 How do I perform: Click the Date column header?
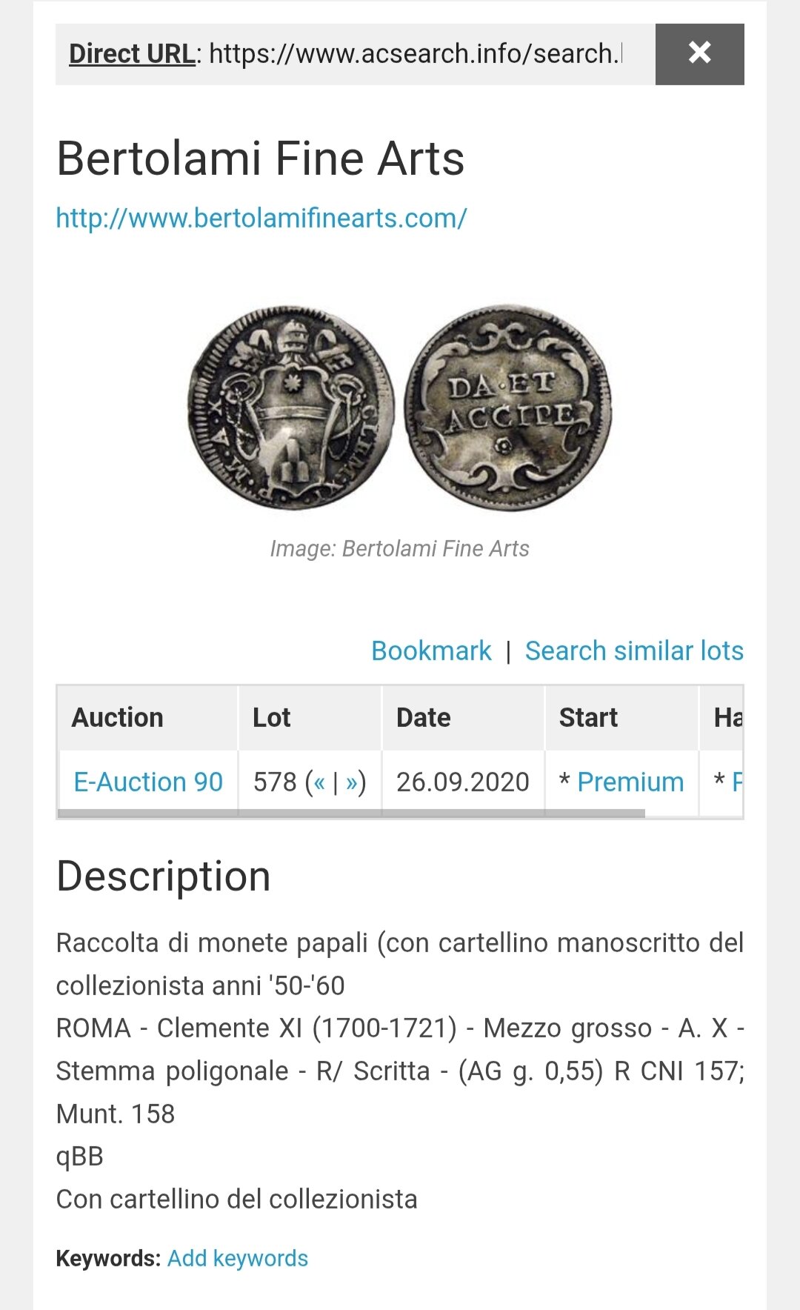423,717
